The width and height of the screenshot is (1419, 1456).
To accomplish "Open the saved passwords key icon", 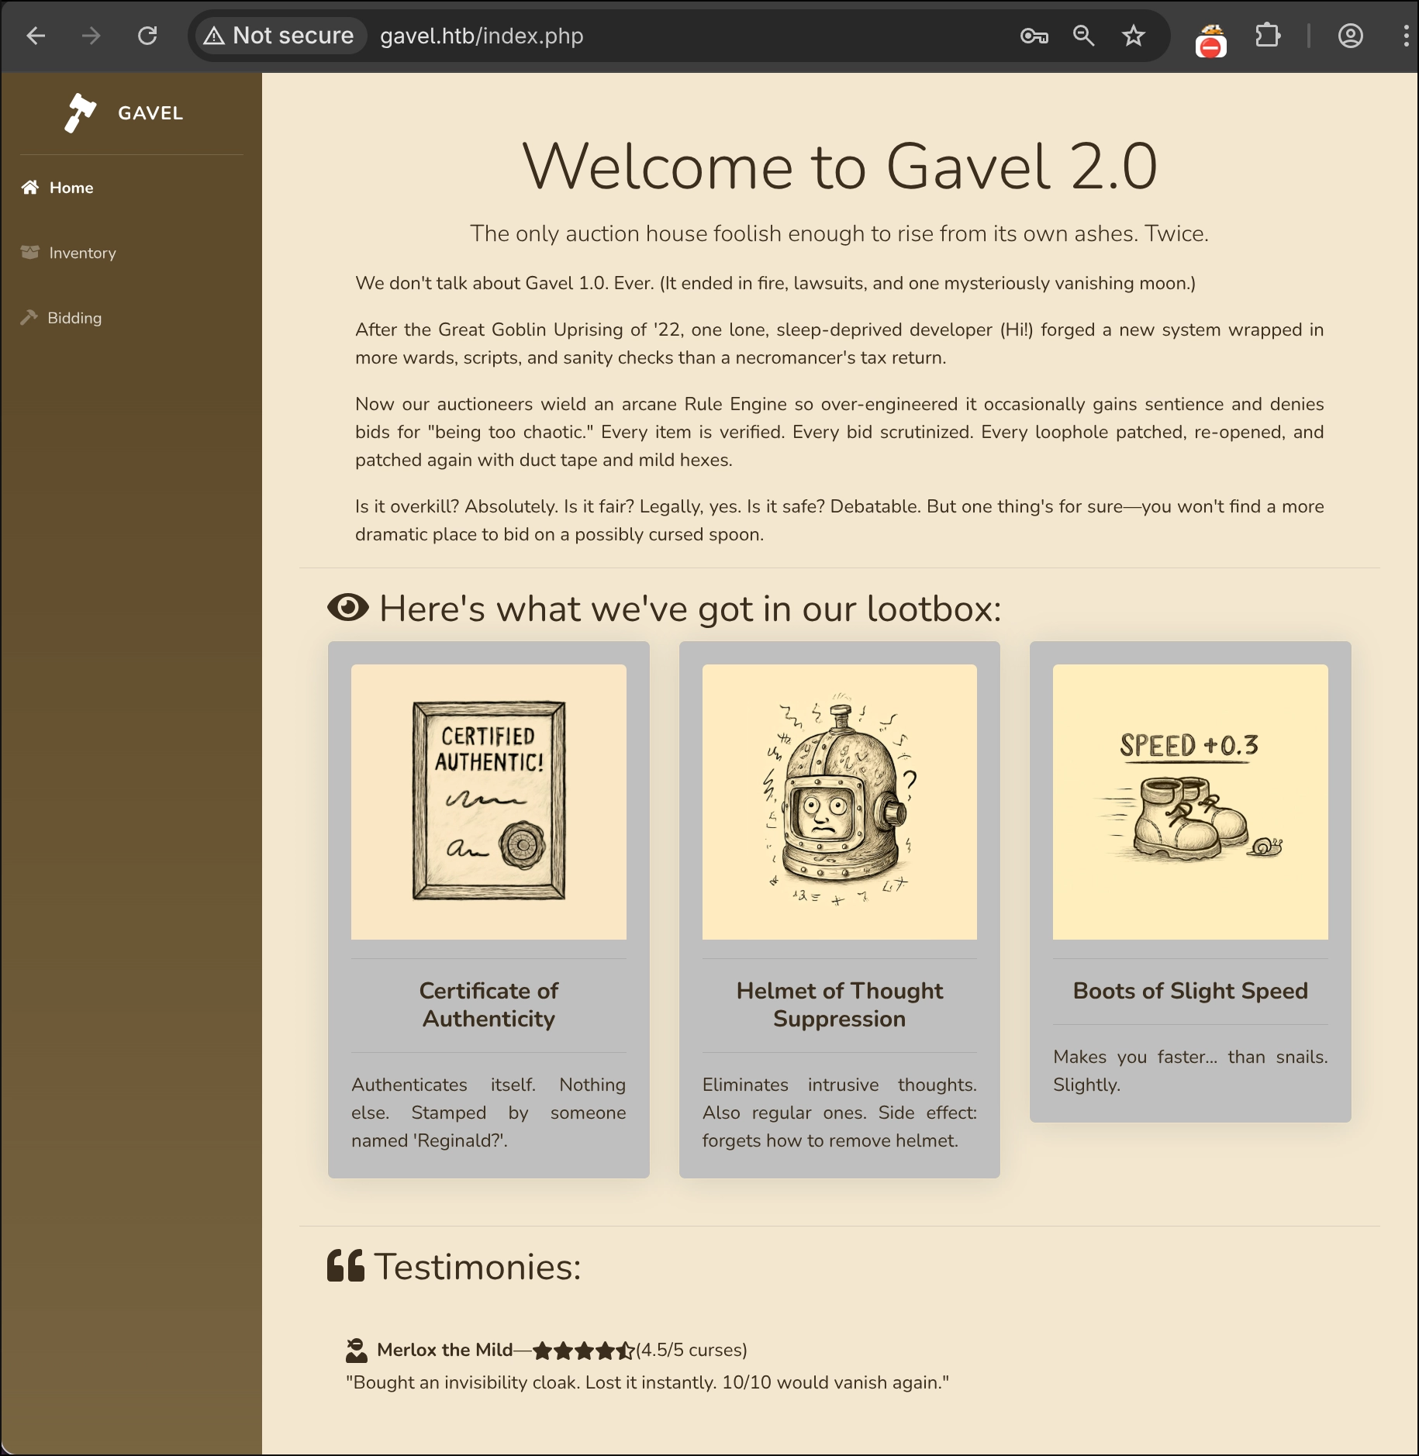I will coord(1034,36).
